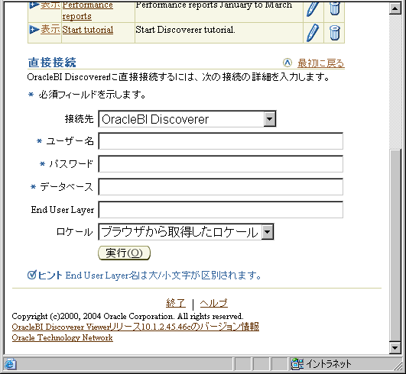406x374 pixels.
Task: Open the Start tutorial connection link
Action: [87, 30]
